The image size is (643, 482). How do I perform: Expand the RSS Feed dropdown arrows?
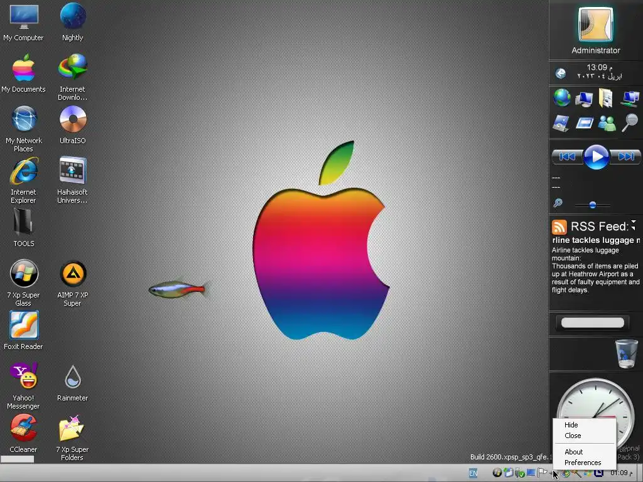[x=634, y=225]
